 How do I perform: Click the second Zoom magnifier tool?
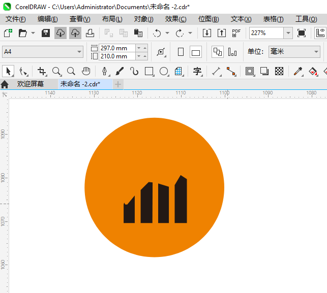click(71, 71)
